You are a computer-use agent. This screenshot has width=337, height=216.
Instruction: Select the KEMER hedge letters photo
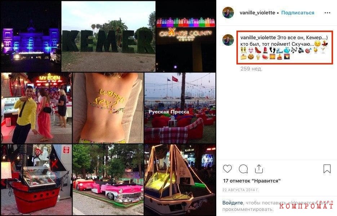108,36
